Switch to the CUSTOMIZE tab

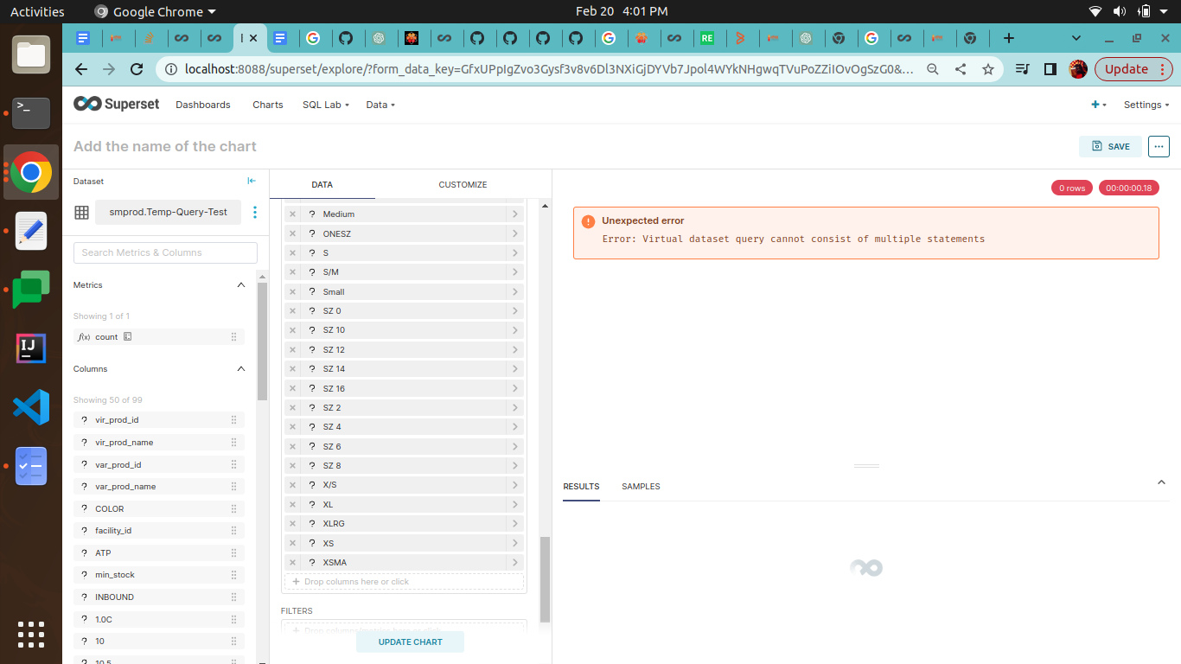463,184
